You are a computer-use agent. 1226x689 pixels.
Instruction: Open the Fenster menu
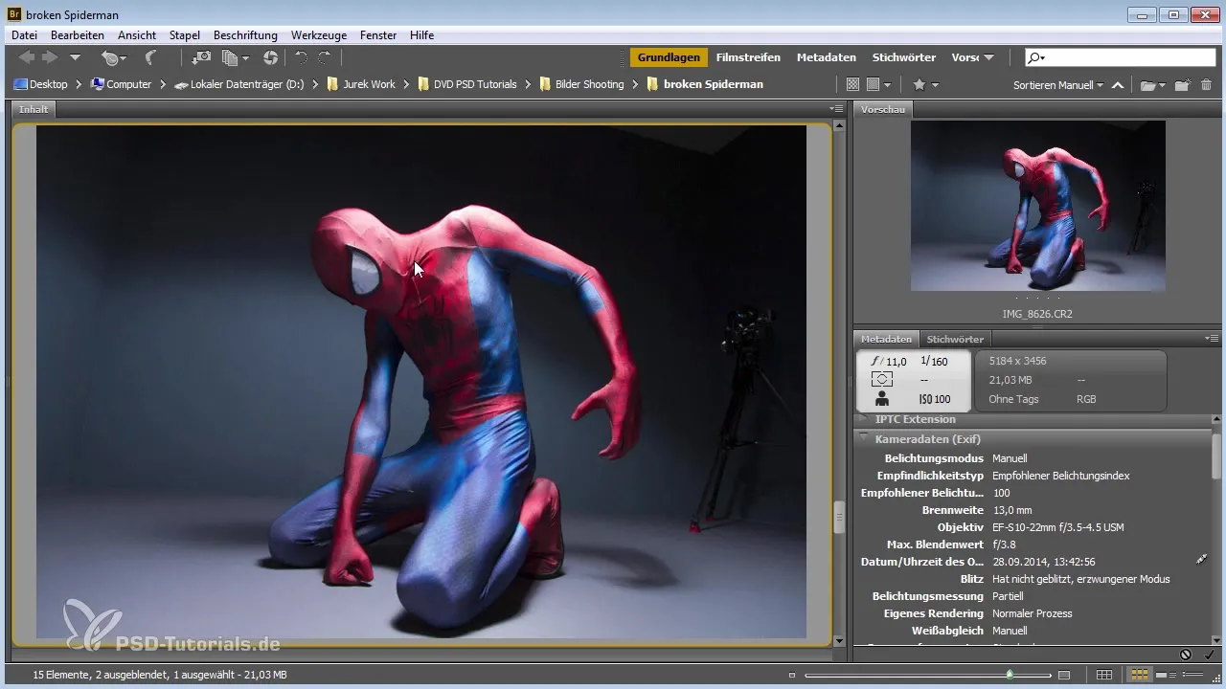pos(378,35)
